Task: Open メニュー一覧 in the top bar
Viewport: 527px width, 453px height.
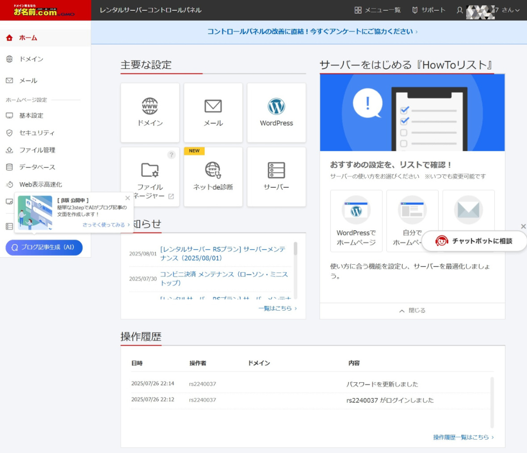Action: click(x=378, y=10)
